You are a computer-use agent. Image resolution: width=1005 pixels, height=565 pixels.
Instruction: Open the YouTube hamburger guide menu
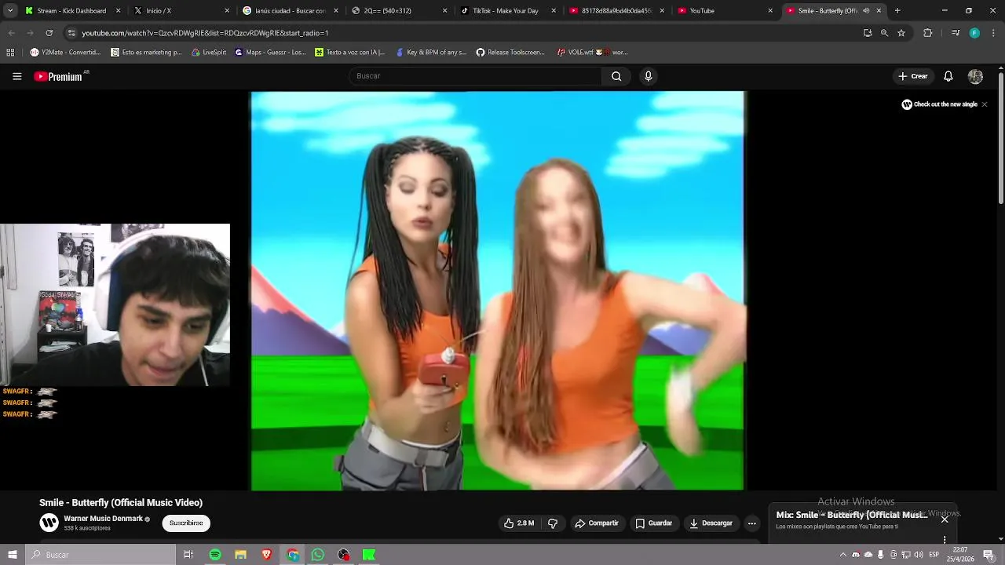(16, 76)
